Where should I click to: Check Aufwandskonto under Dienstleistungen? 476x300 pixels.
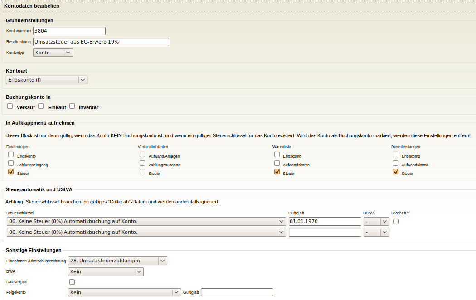[396, 163]
